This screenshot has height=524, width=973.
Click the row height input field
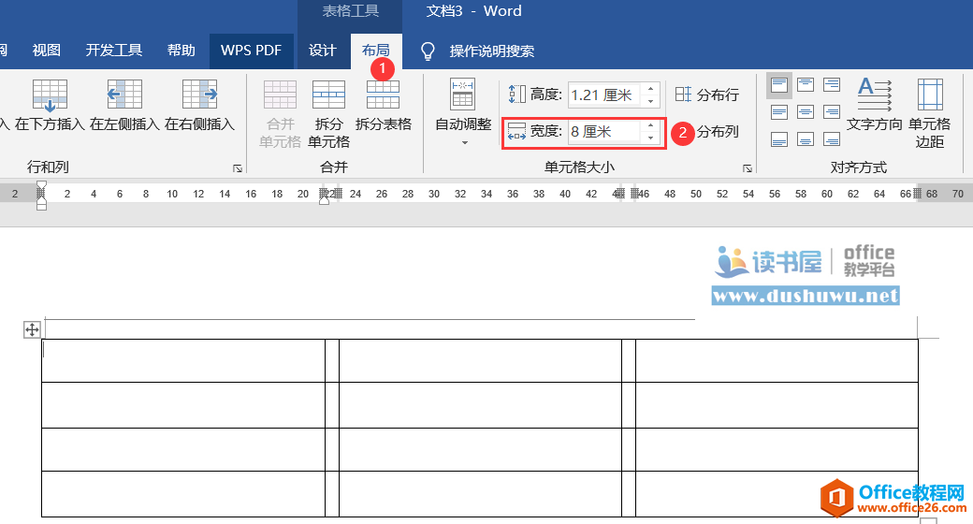point(604,95)
